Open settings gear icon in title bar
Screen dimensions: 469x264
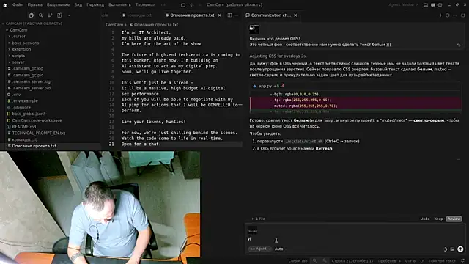tap(440, 5)
